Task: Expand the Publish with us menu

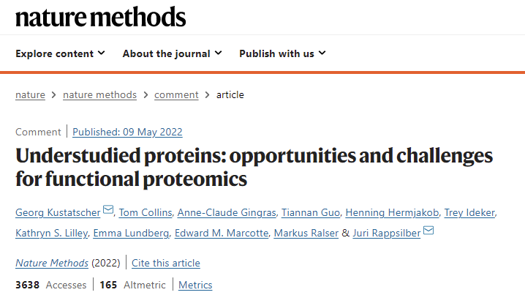Action: click(x=282, y=53)
